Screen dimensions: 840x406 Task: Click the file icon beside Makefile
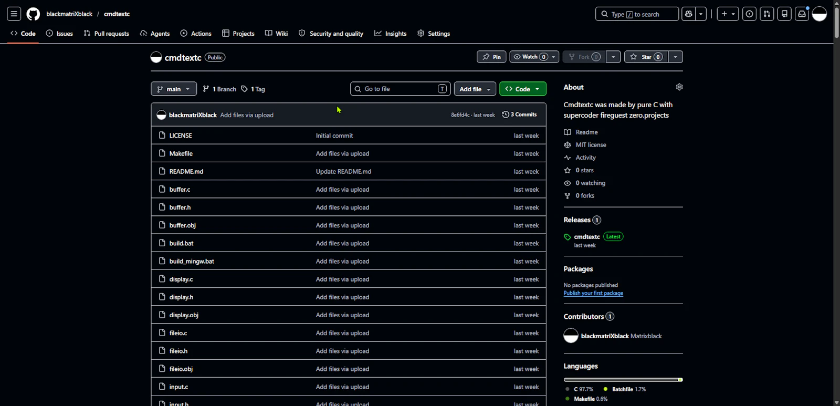[162, 153]
